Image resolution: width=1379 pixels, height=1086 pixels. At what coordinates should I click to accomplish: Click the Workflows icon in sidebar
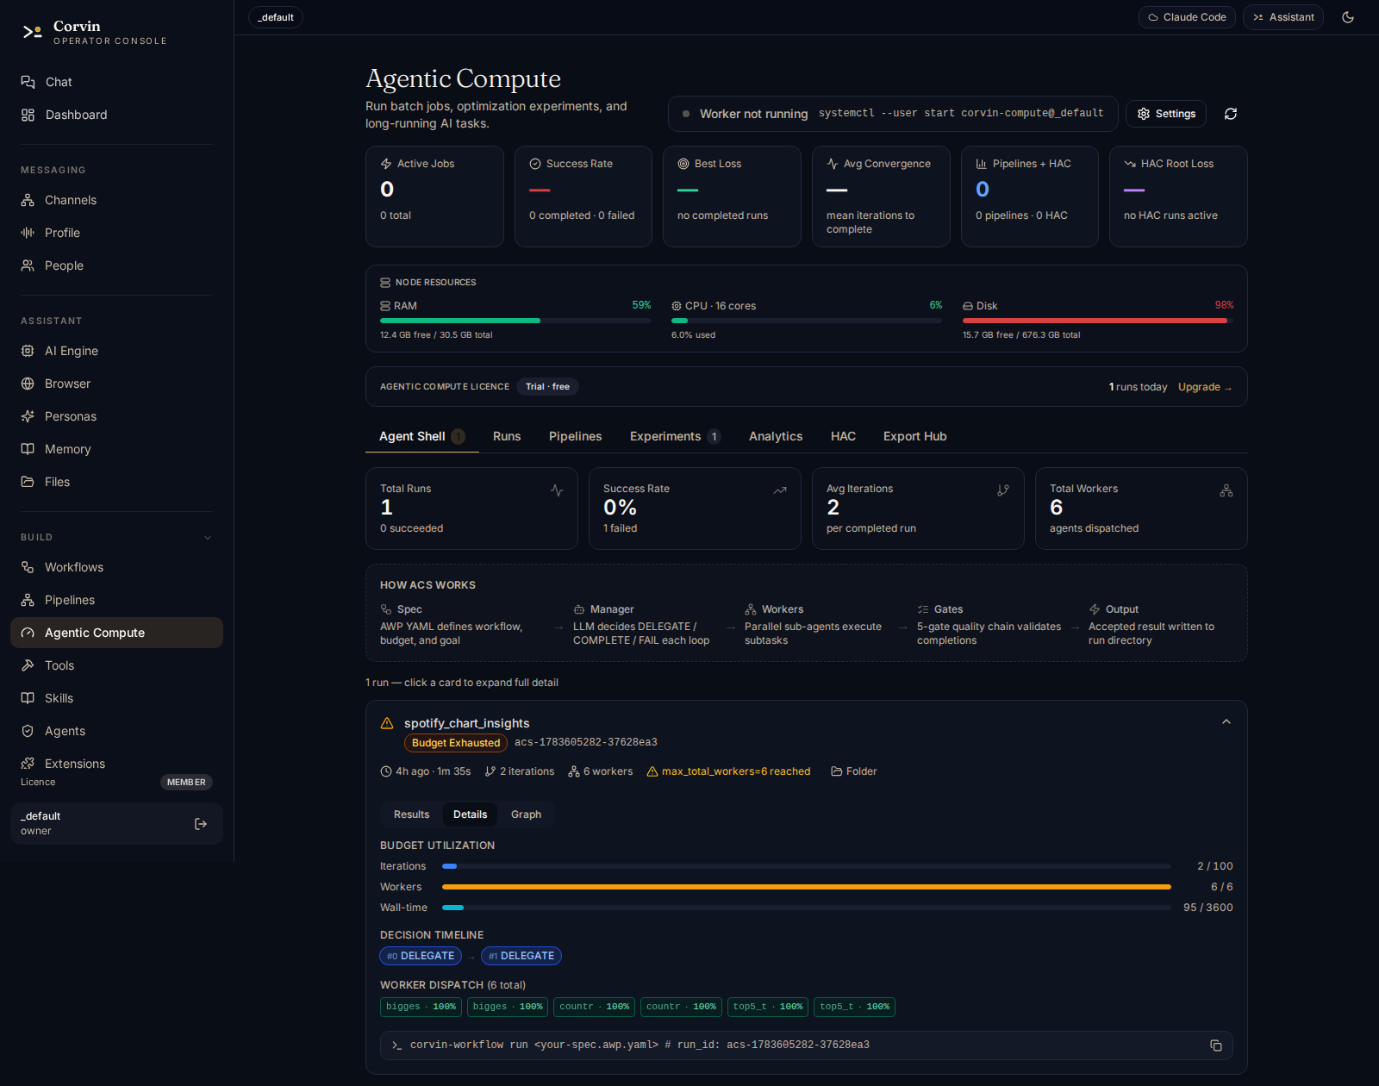(28, 567)
